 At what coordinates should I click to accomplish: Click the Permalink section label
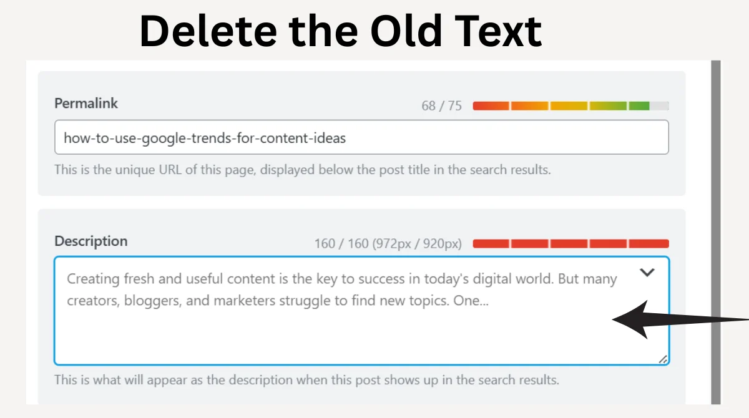pos(86,103)
